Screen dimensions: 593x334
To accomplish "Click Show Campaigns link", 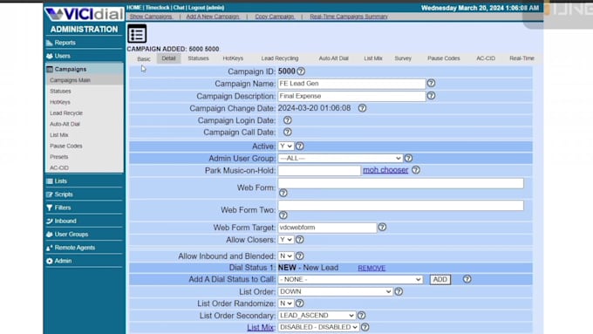I will (x=151, y=17).
